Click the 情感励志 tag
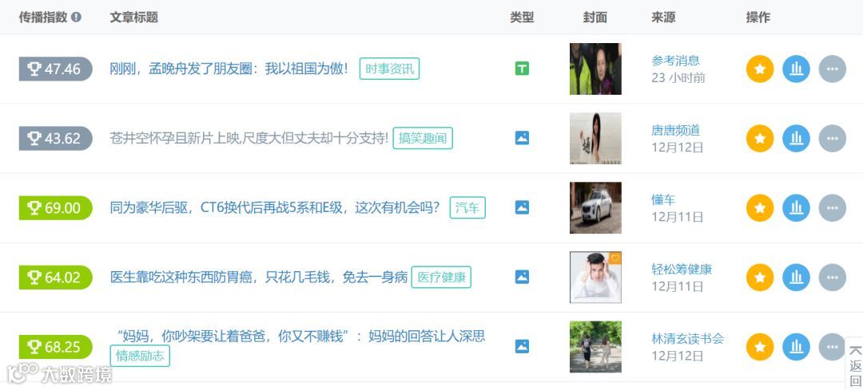 click(x=140, y=356)
